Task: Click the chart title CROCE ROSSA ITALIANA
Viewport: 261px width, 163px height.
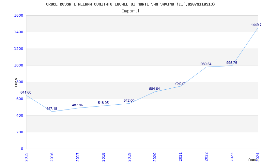Action: [130, 4]
